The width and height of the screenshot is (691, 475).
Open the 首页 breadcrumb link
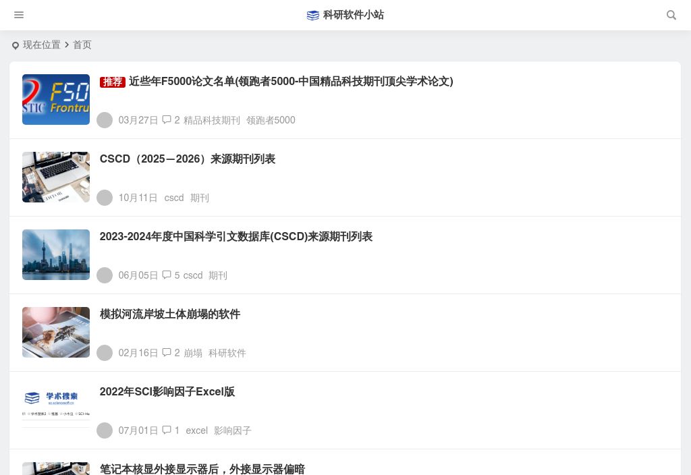click(x=82, y=45)
